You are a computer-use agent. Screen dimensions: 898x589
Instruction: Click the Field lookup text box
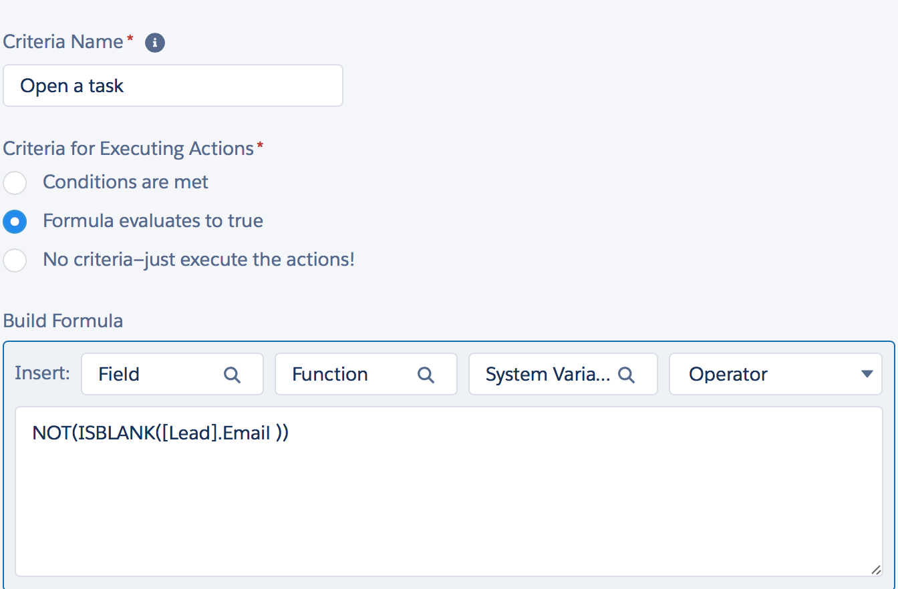[154, 375]
